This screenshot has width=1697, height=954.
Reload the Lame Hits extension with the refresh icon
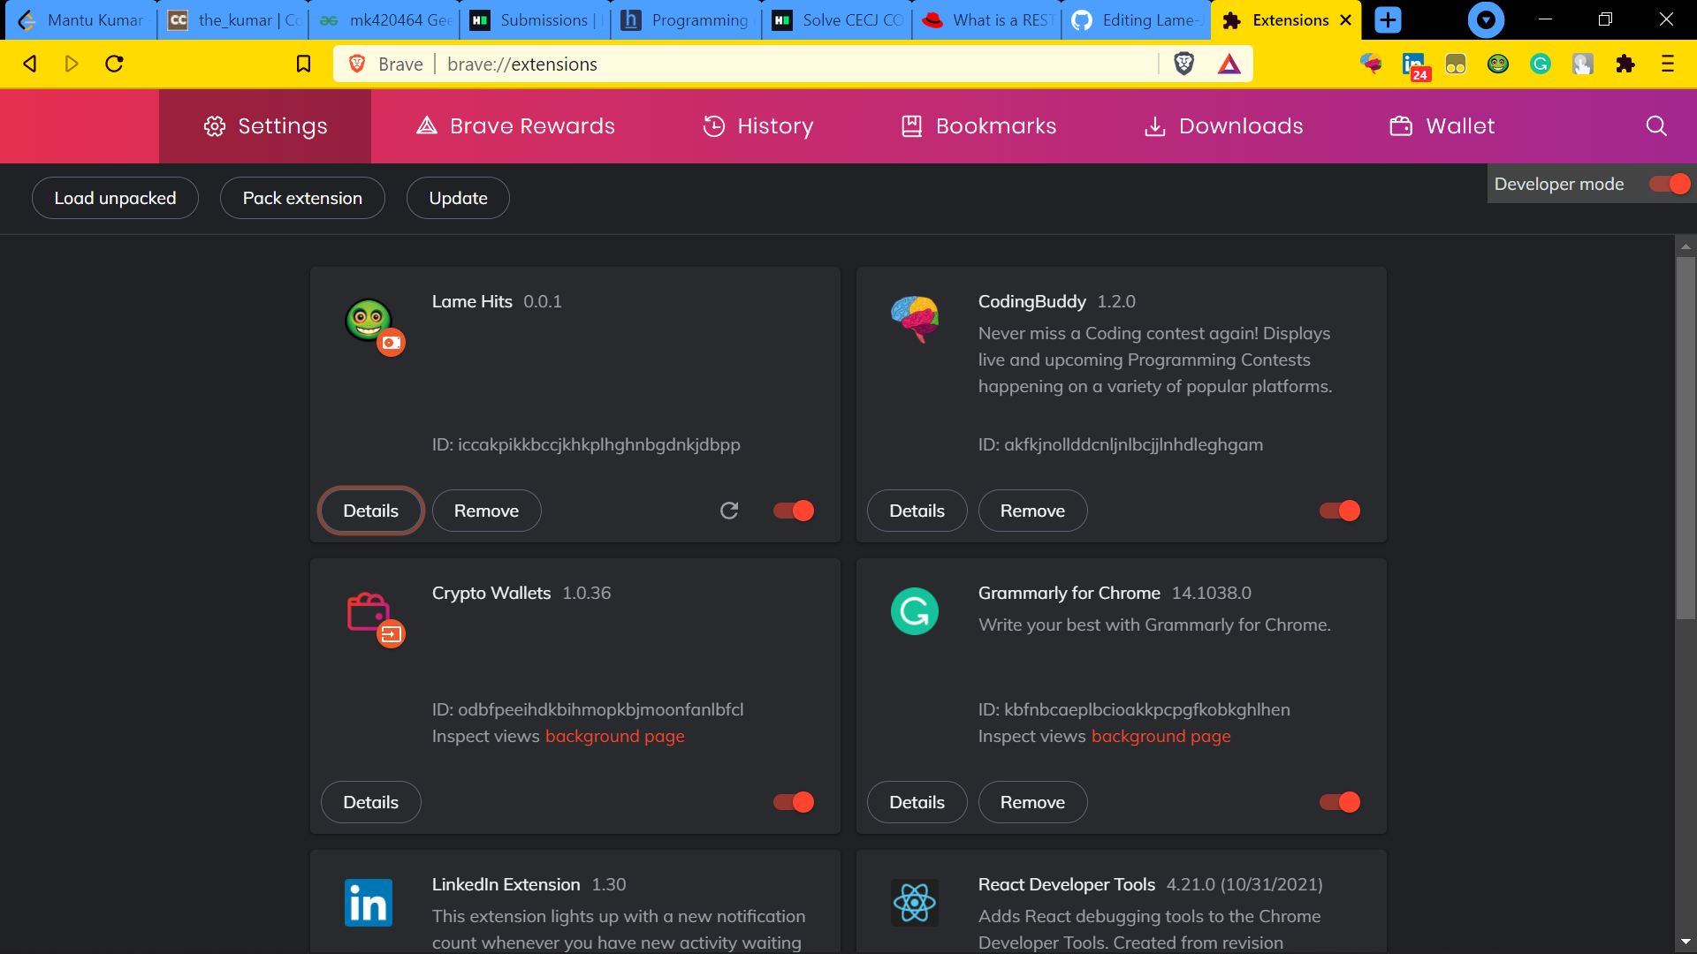click(x=729, y=511)
